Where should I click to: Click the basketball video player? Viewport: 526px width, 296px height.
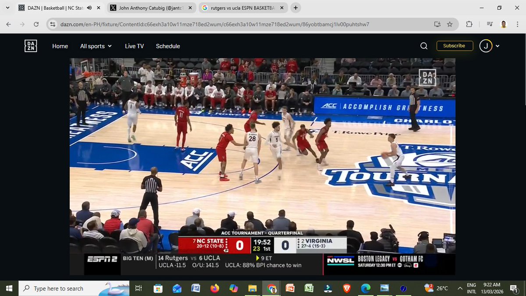[263, 167]
